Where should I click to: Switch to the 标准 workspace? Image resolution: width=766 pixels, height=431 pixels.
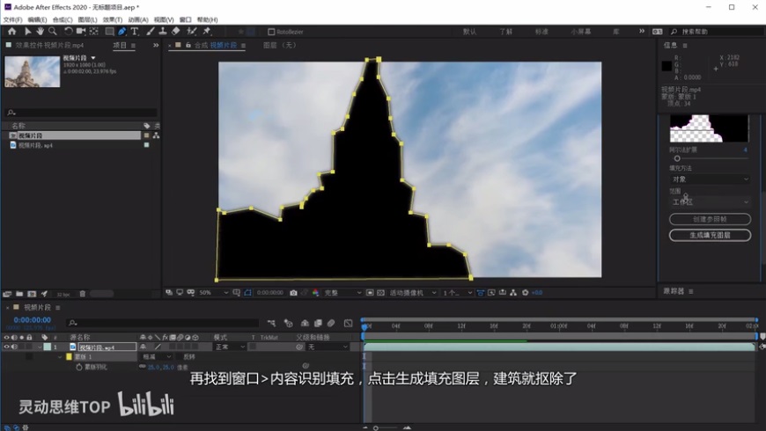pyautogui.click(x=541, y=32)
